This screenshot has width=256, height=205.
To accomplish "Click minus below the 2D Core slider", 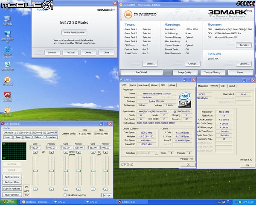I will click(x=35, y=189).
